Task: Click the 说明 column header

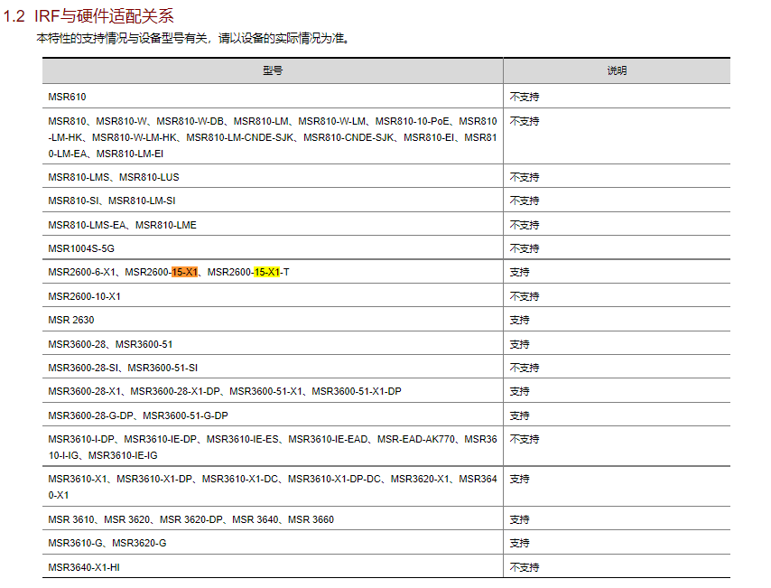Action: (x=617, y=70)
